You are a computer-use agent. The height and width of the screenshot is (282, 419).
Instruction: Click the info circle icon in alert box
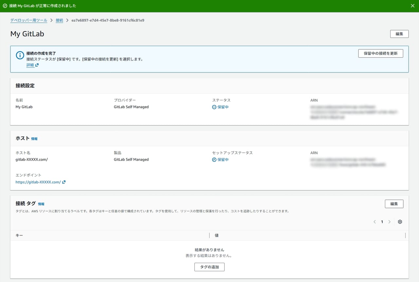[x=20, y=55]
